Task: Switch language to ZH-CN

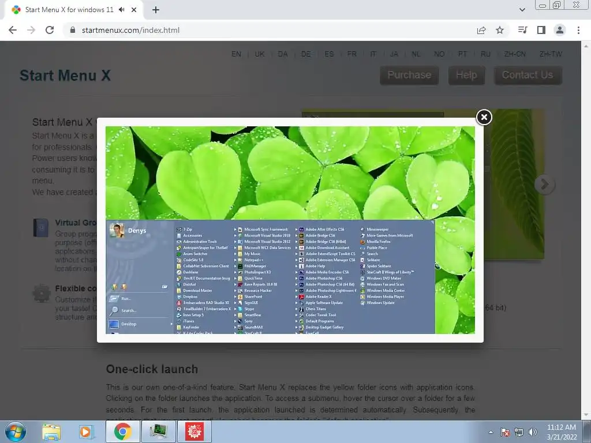Action: [515, 54]
